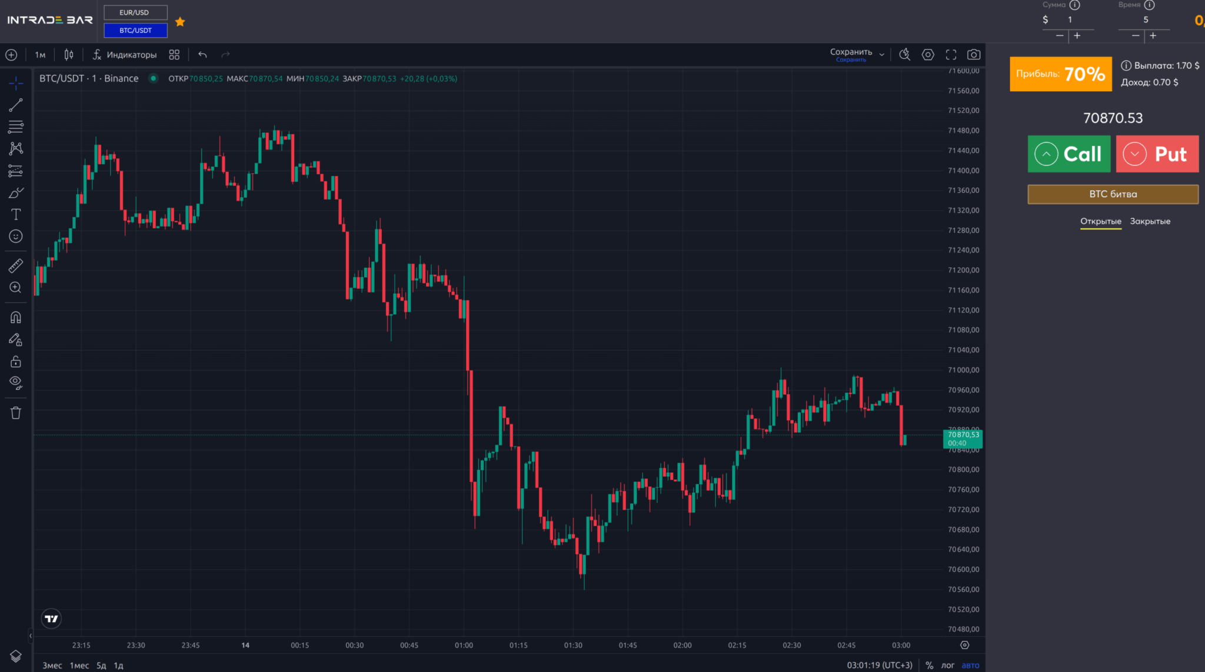Switch to the Закрытые tab
This screenshot has height=672, width=1205.
coord(1150,221)
